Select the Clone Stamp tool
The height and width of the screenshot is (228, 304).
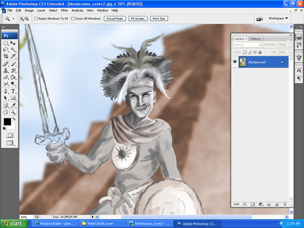click(x=6, y=70)
